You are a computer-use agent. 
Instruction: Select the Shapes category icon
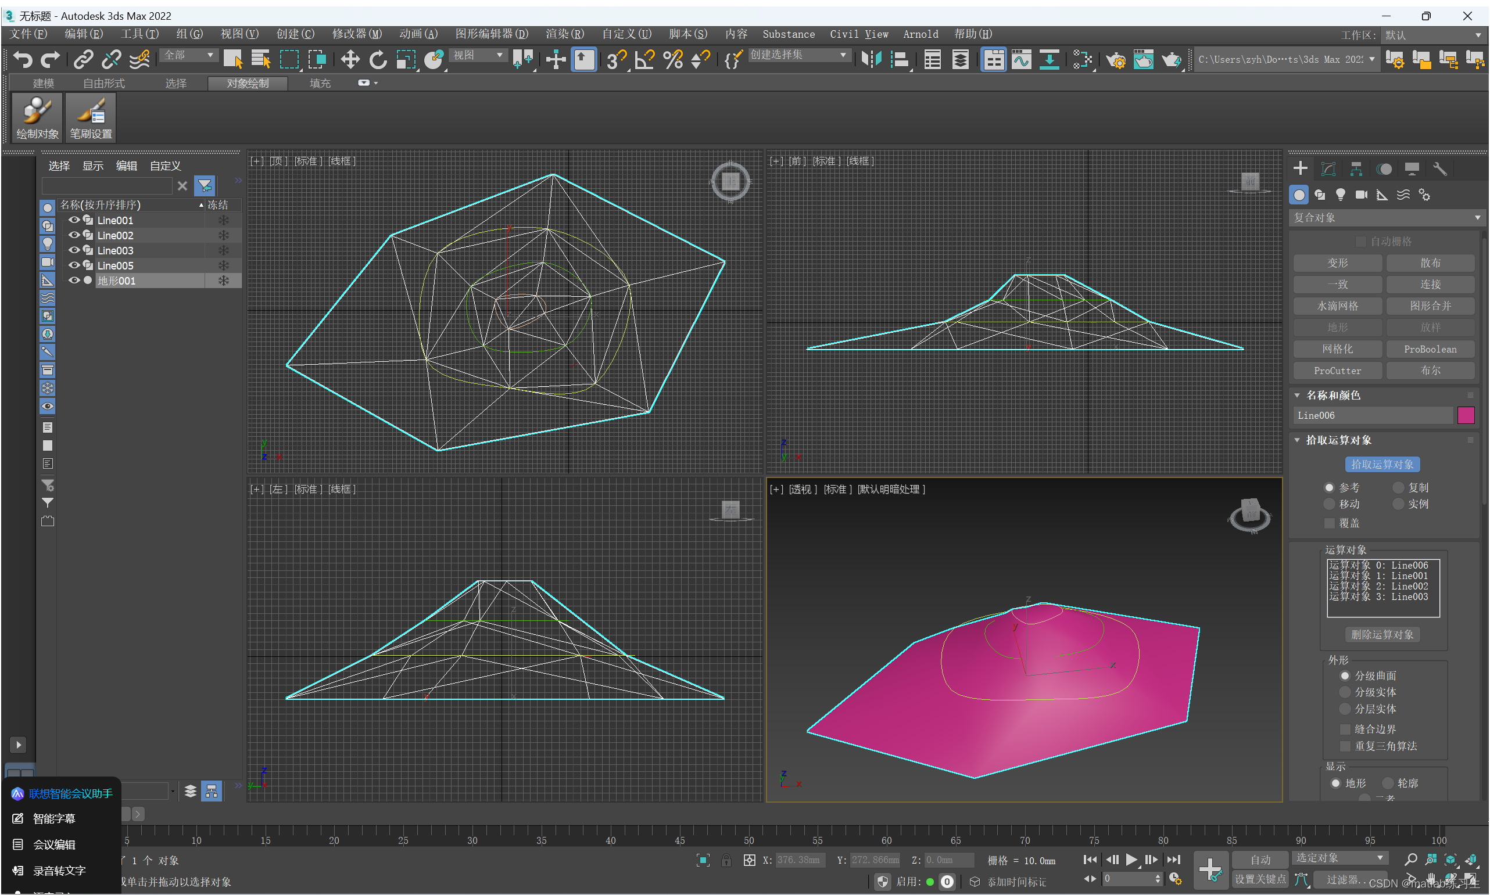1320,194
